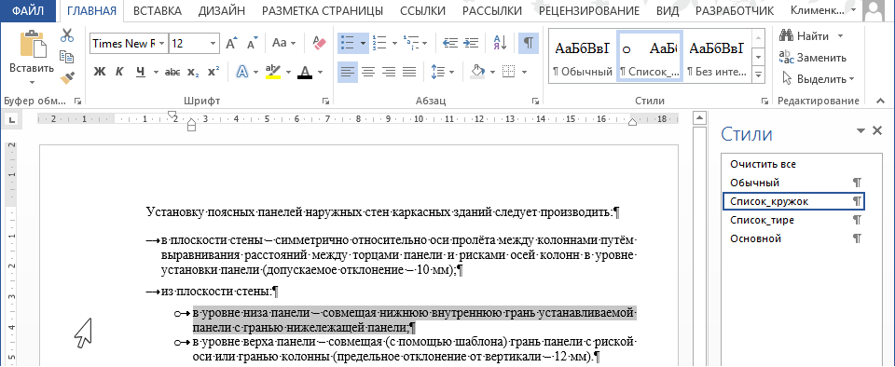Increase font size with the grow-font icon
Viewport: 895px width, 367px height.
pyautogui.click(x=232, y=43)
